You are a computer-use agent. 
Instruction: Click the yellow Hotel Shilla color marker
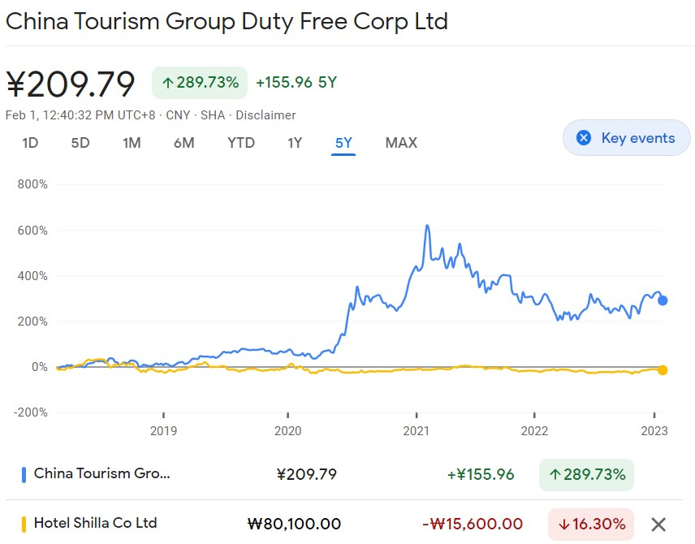coord(24,524)
